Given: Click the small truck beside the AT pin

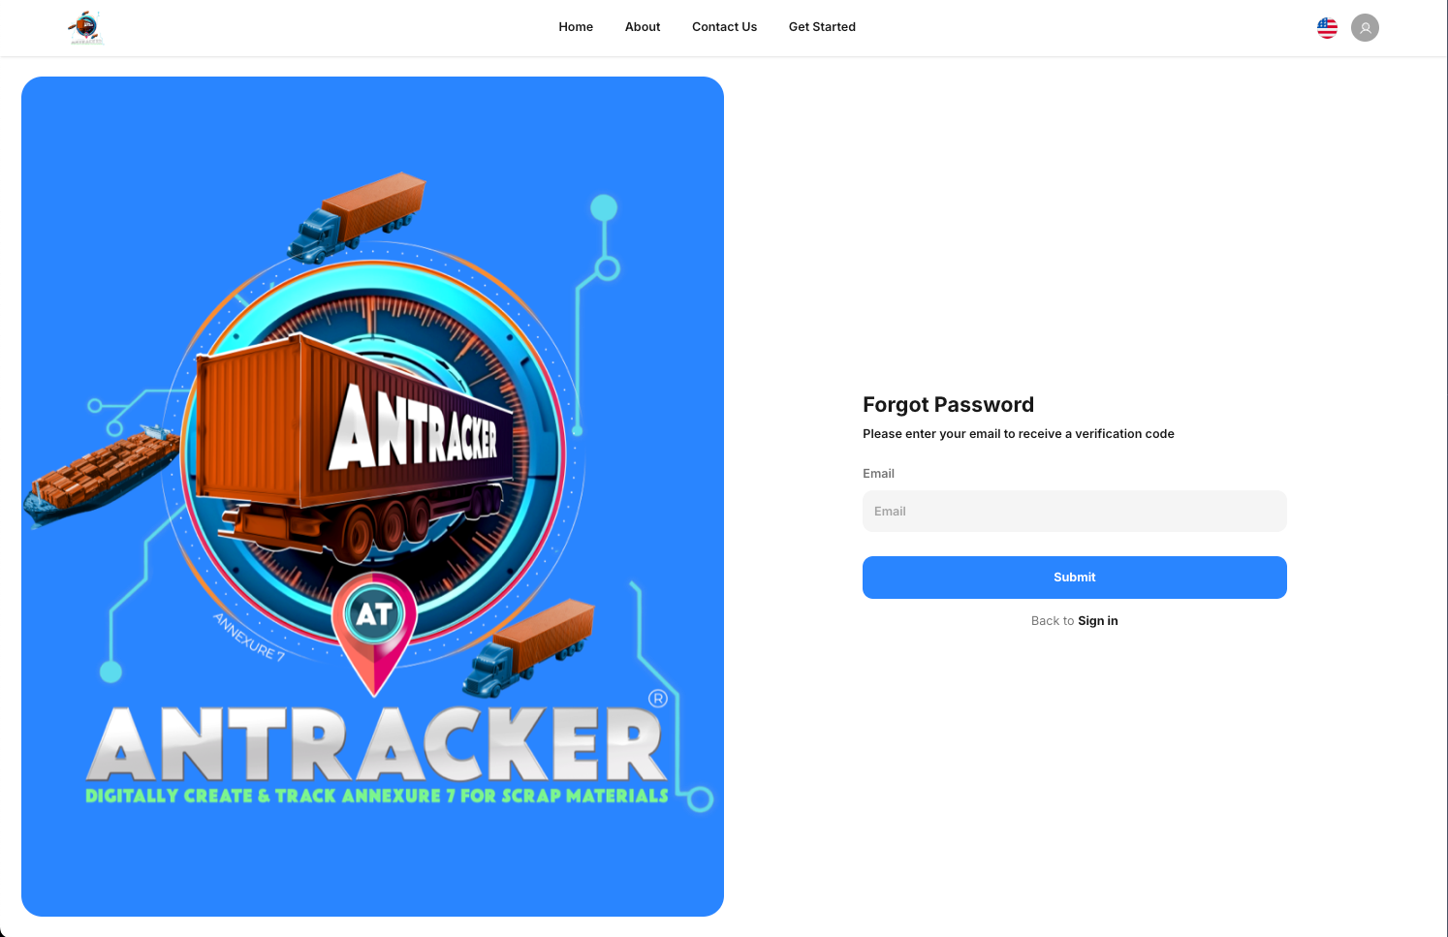Looking at the screenshot, I should click(x=529, y=647).
